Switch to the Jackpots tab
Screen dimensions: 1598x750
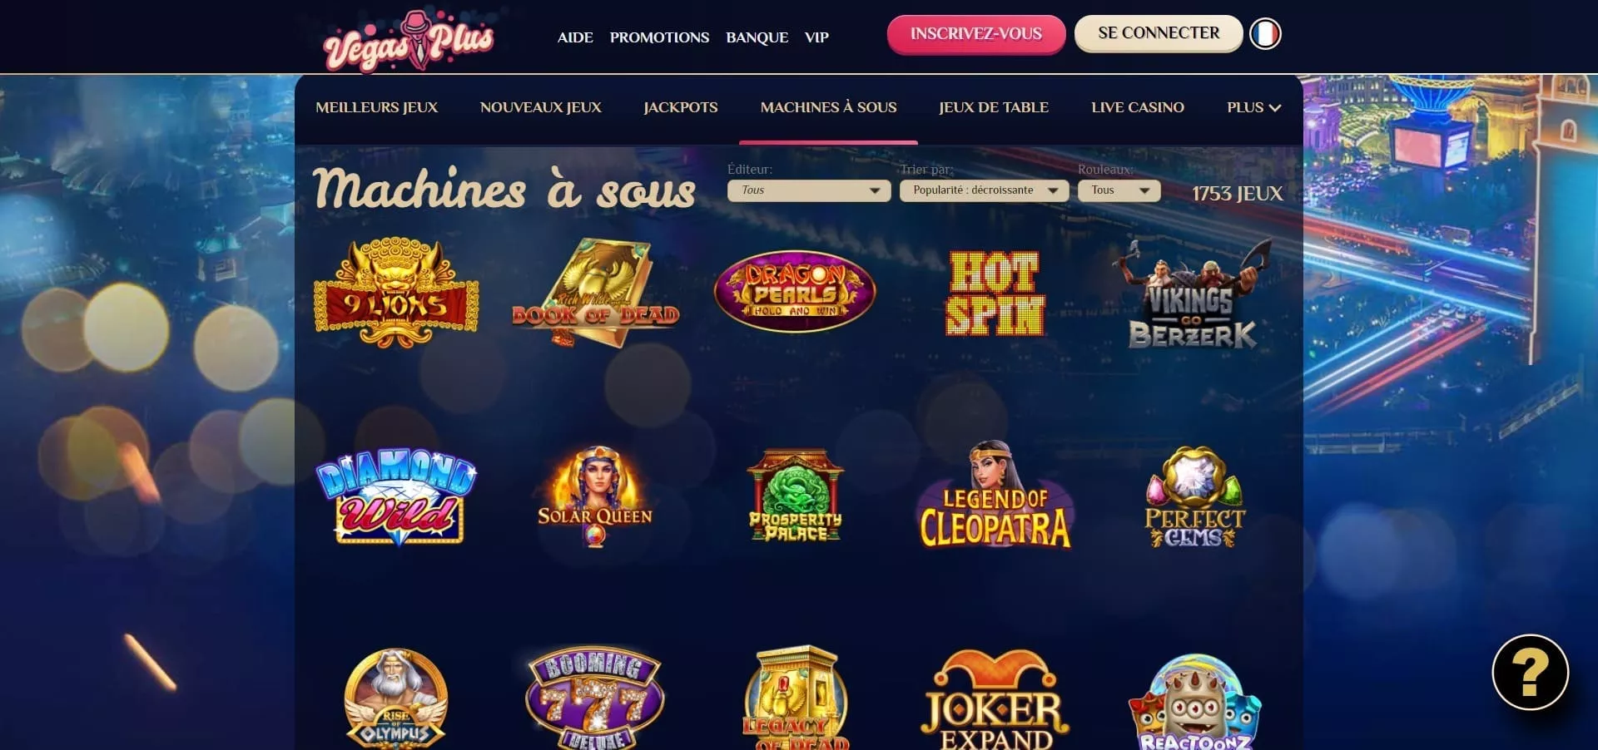[x=680, y=107]
